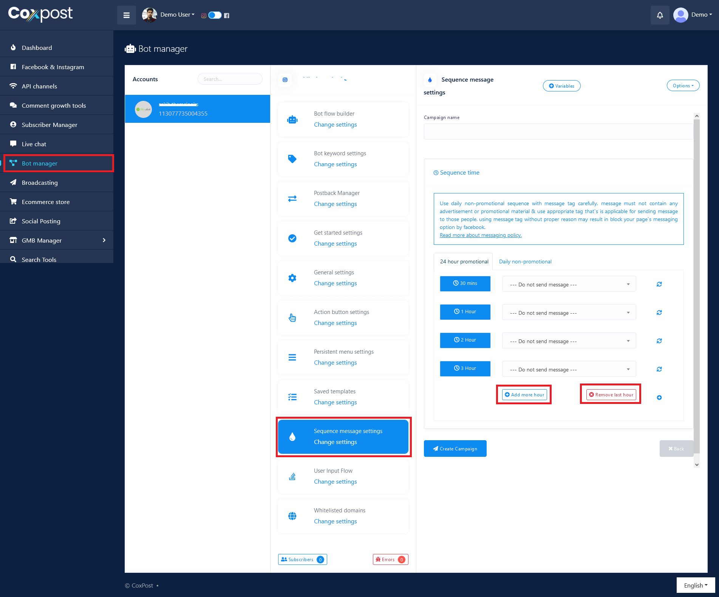Click the Bot flow builder robot icon
Screen dimensions: 719x597
[x=292, y=120]
